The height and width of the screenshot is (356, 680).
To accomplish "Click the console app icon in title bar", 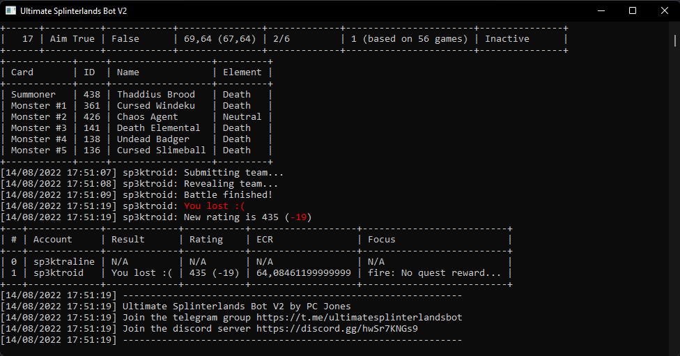I will [x=11, y=11].
